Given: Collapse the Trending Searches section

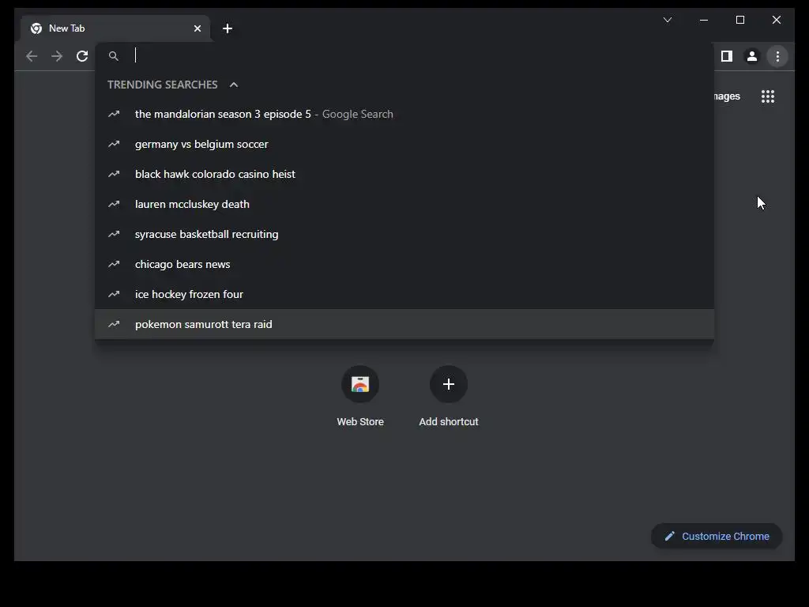Looking at the screenshot, I should click(x=234, y=85).
